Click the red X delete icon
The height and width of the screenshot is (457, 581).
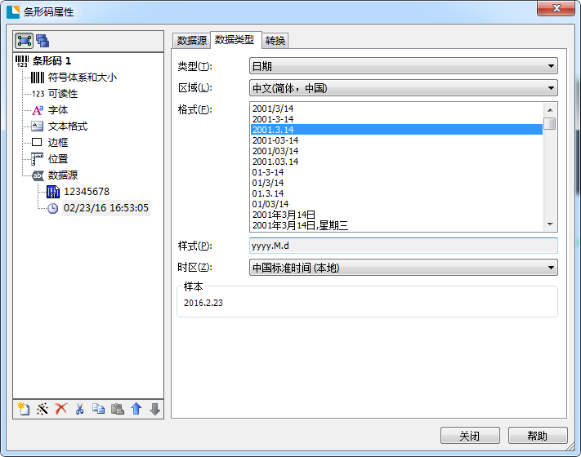[x=61, y=408]
